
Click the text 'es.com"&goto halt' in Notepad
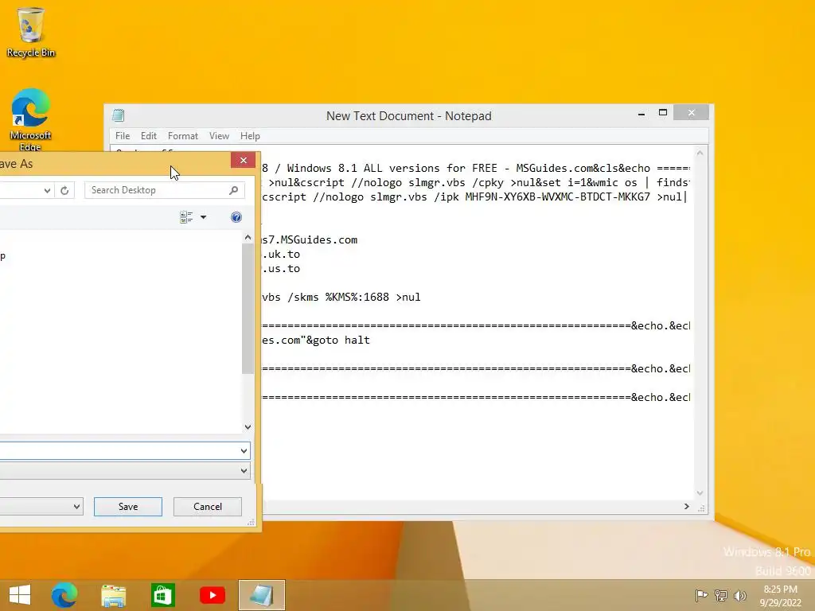315,341
